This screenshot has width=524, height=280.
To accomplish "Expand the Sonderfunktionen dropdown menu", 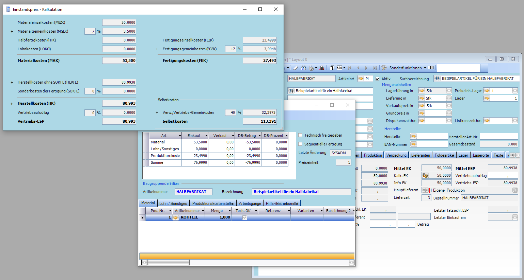I will pyautogui.click(x=425, y=68).
